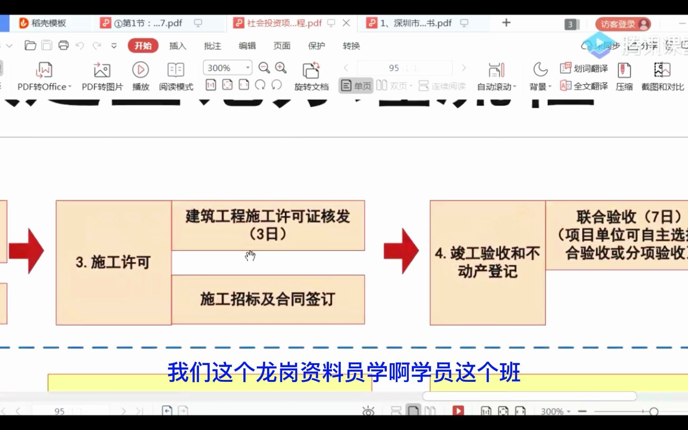Expand 双页 view options arrow

(x=410, y=86)
